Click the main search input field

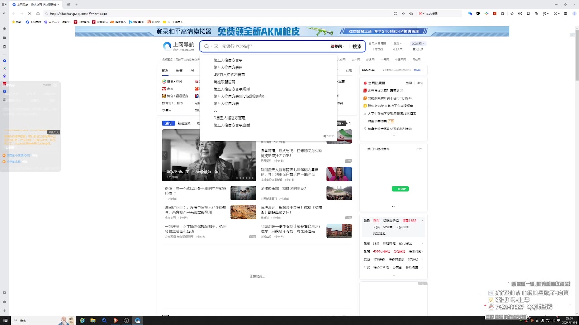click(x=271, y=46)
